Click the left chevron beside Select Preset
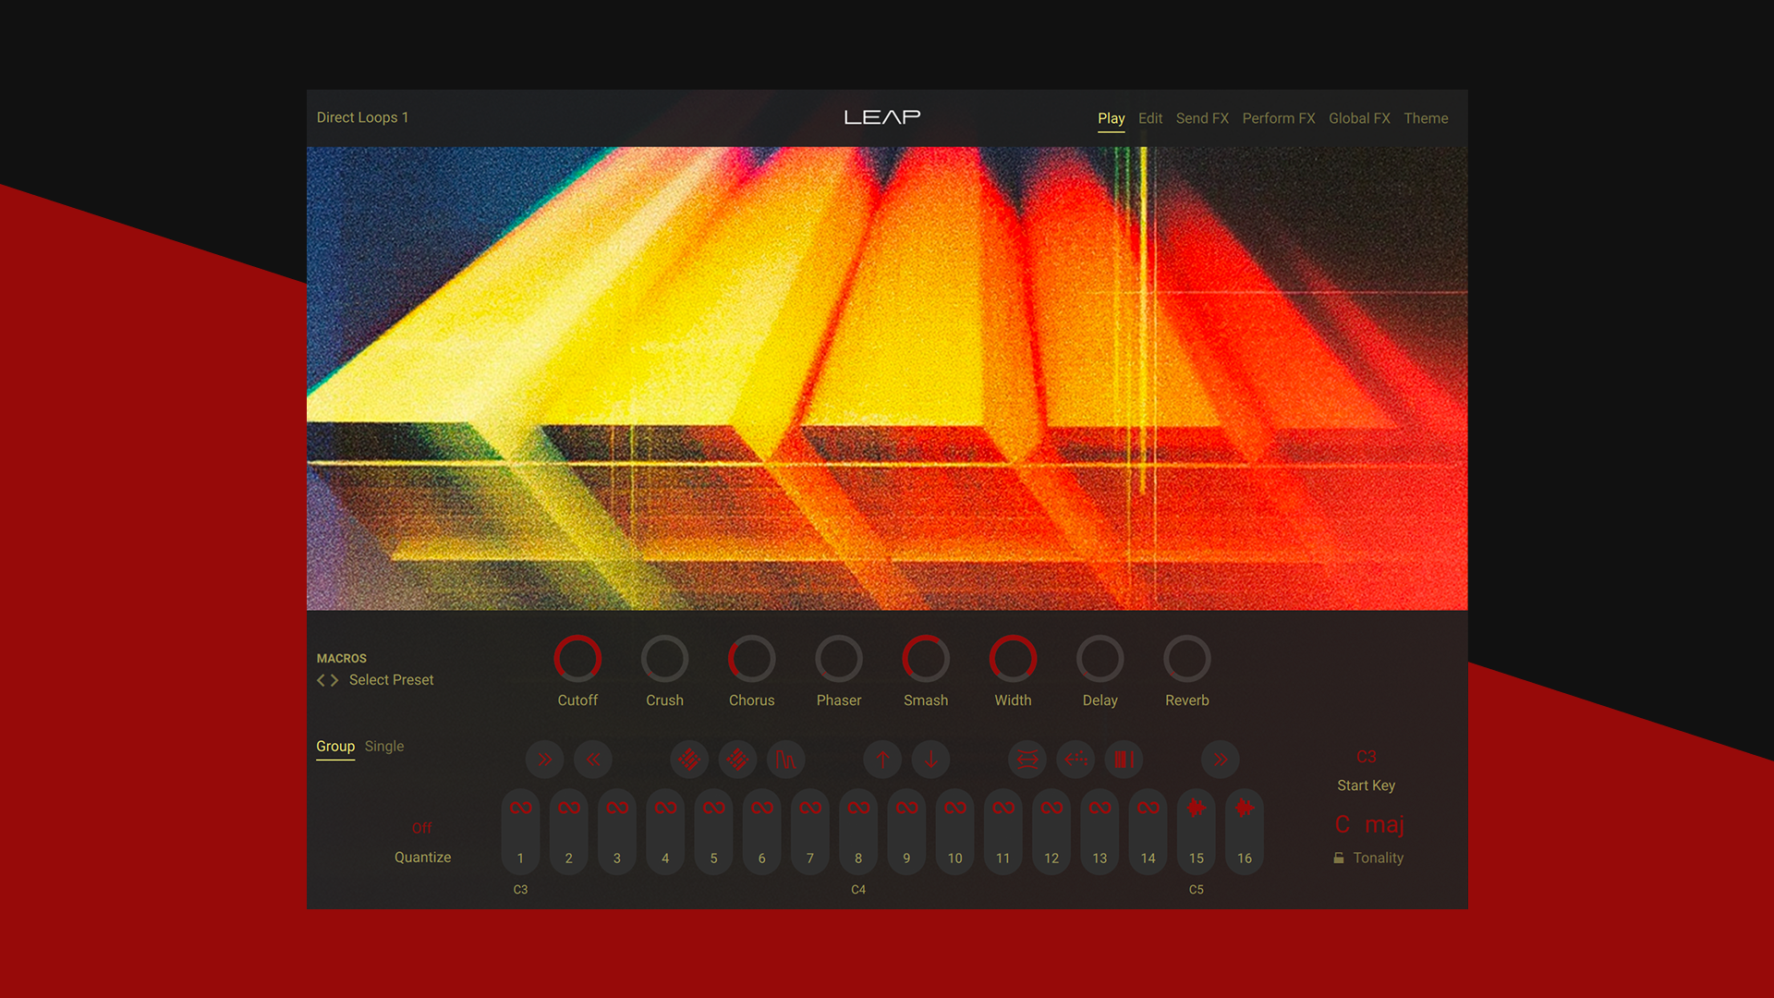 tap(320, 679)
